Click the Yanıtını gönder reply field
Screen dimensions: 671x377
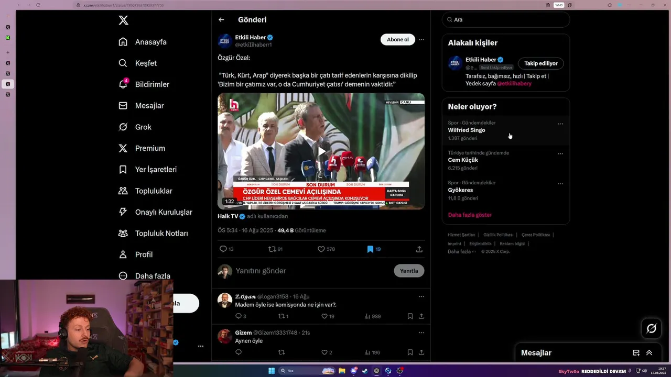pyautogui.click(x=312, y=271)
